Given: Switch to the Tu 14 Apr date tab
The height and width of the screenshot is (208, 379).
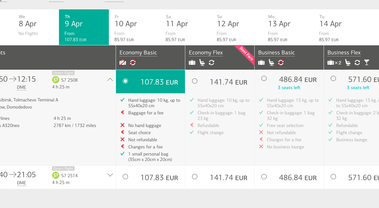Looking at the screenshot, I should 339,27.
